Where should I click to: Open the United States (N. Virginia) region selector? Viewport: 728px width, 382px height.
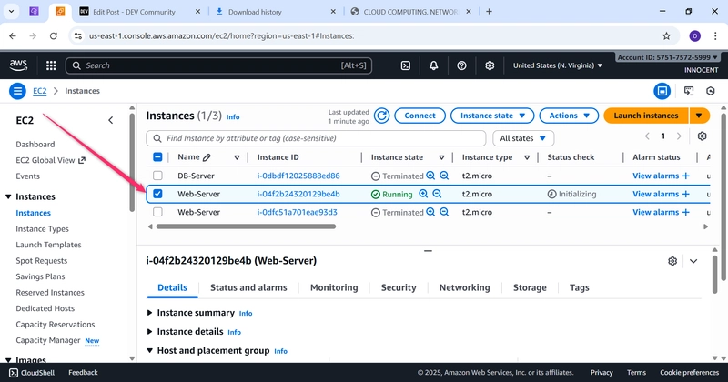point(557,65)
